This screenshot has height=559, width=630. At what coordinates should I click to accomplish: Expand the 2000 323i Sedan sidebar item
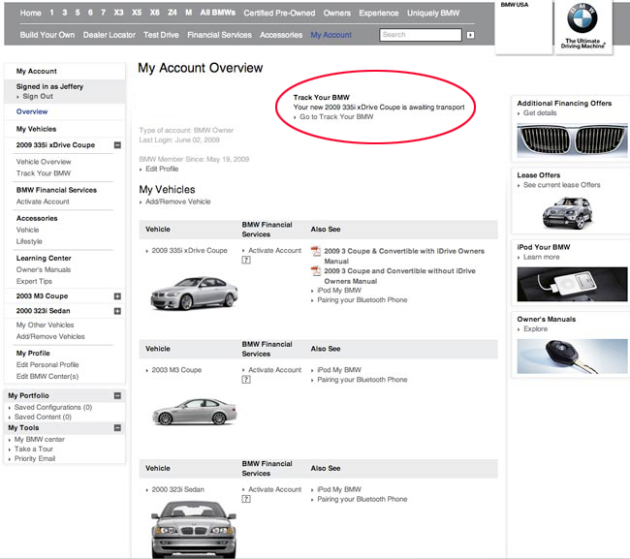(x=117, y=311)
